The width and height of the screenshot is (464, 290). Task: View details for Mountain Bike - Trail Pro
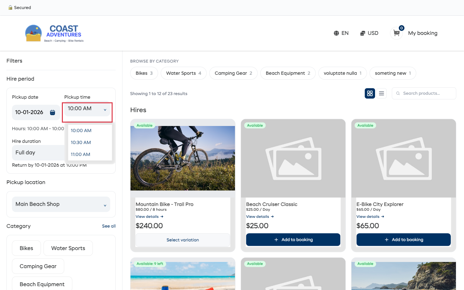tap(150, 217)
